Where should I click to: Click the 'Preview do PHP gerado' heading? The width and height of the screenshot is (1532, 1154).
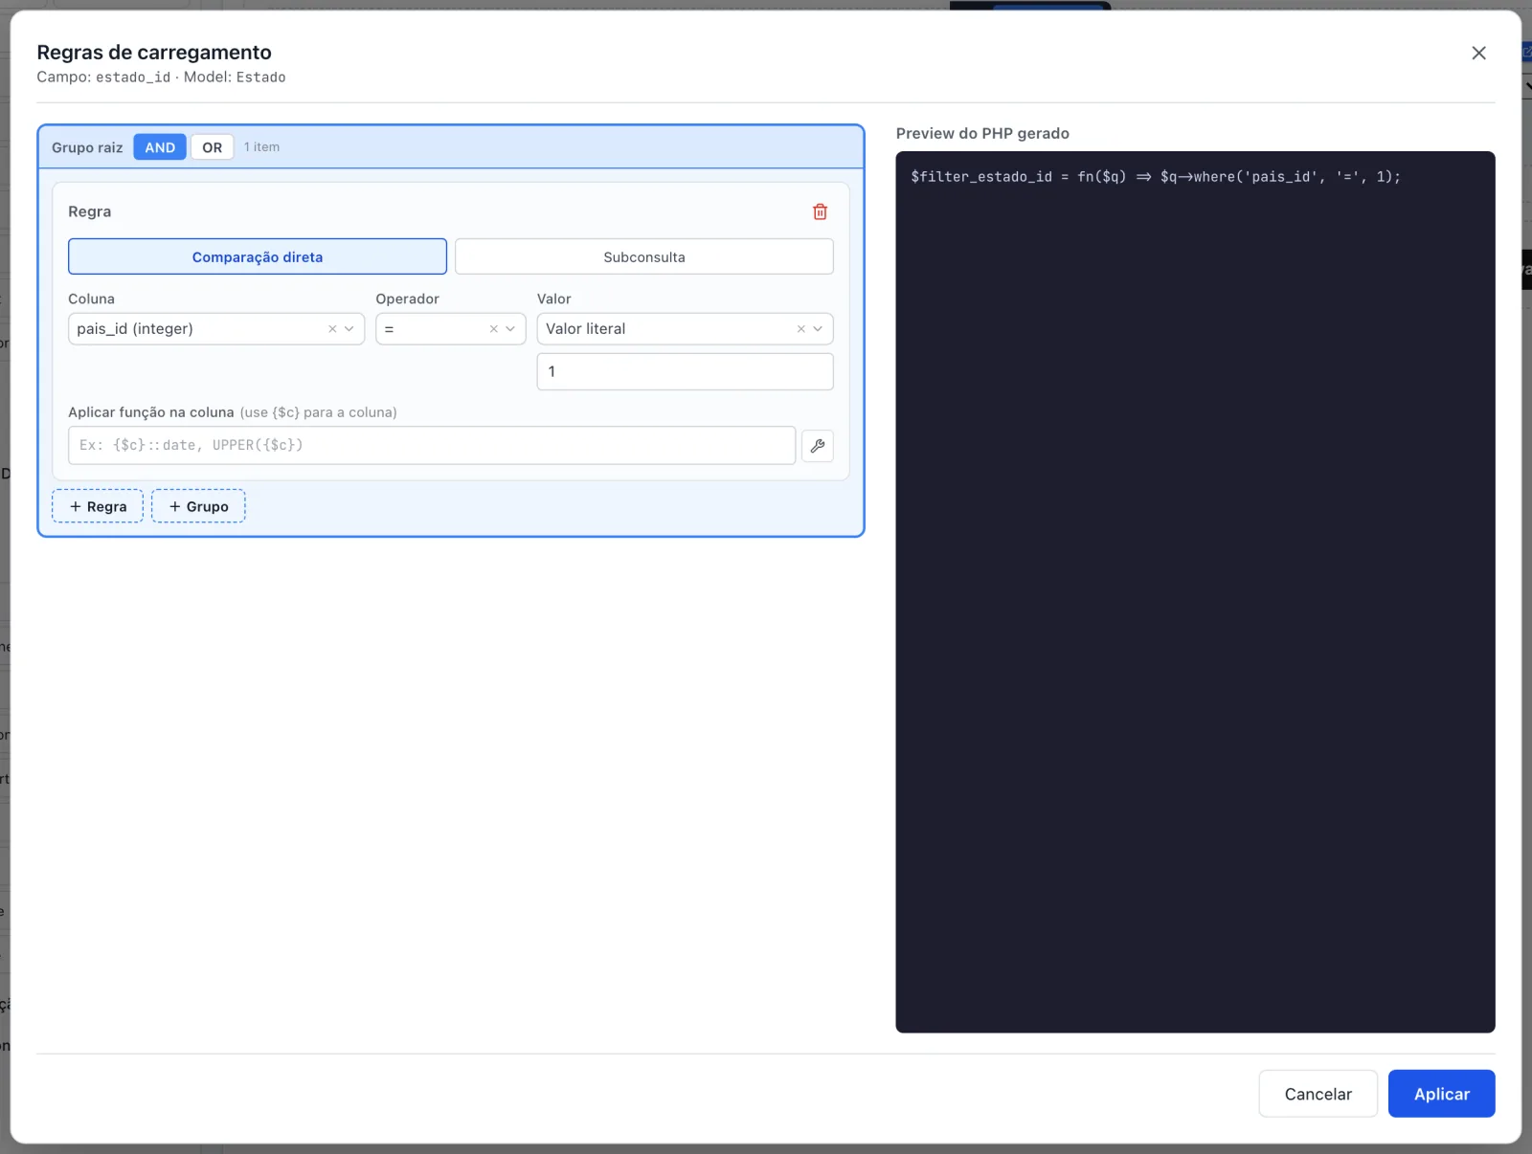[982, 133]
